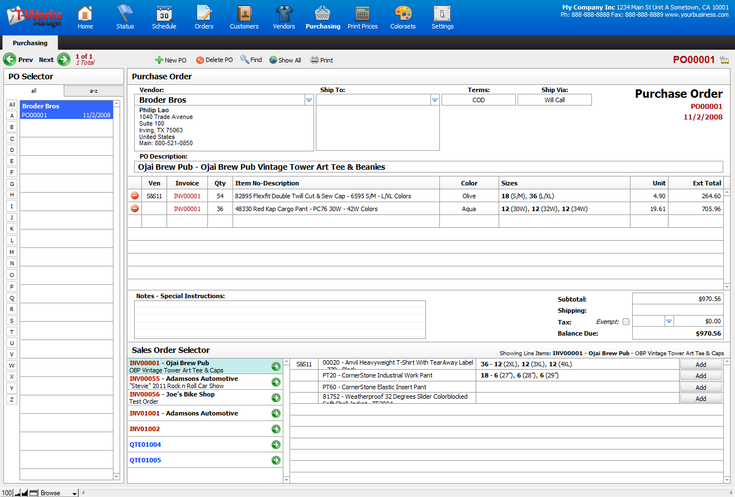This screenshot has width=735, height=497.
Task: Add the PT20 CornerStone Industrial Work Pant
Action: pyautogui.click(x=701, y=375)
